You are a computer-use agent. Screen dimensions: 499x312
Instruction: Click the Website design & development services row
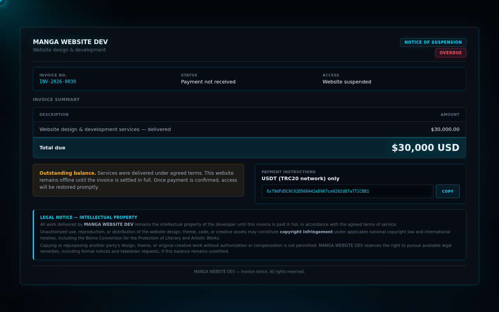(249, 129)
